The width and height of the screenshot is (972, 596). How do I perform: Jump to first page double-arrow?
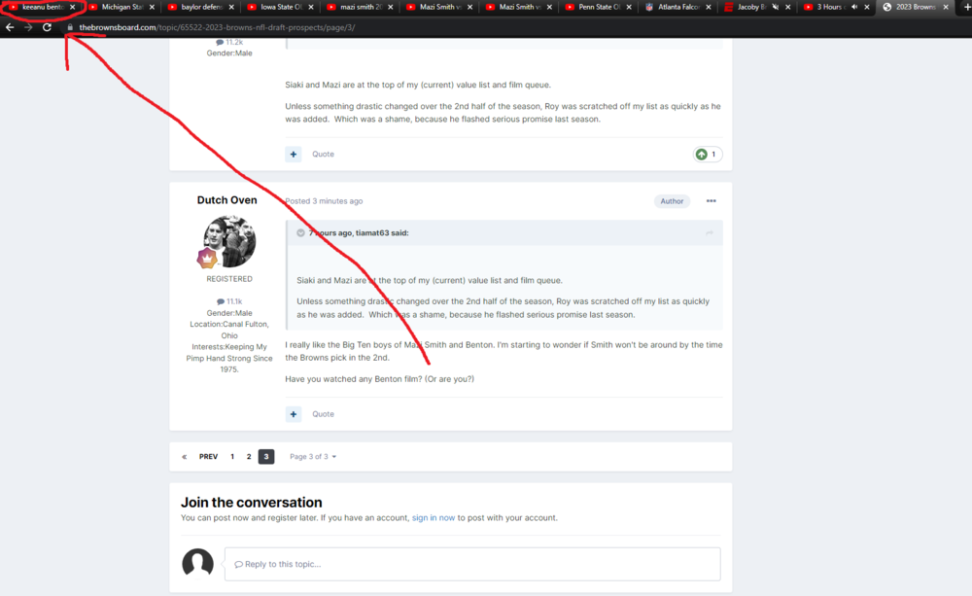(x=184, y=456)
